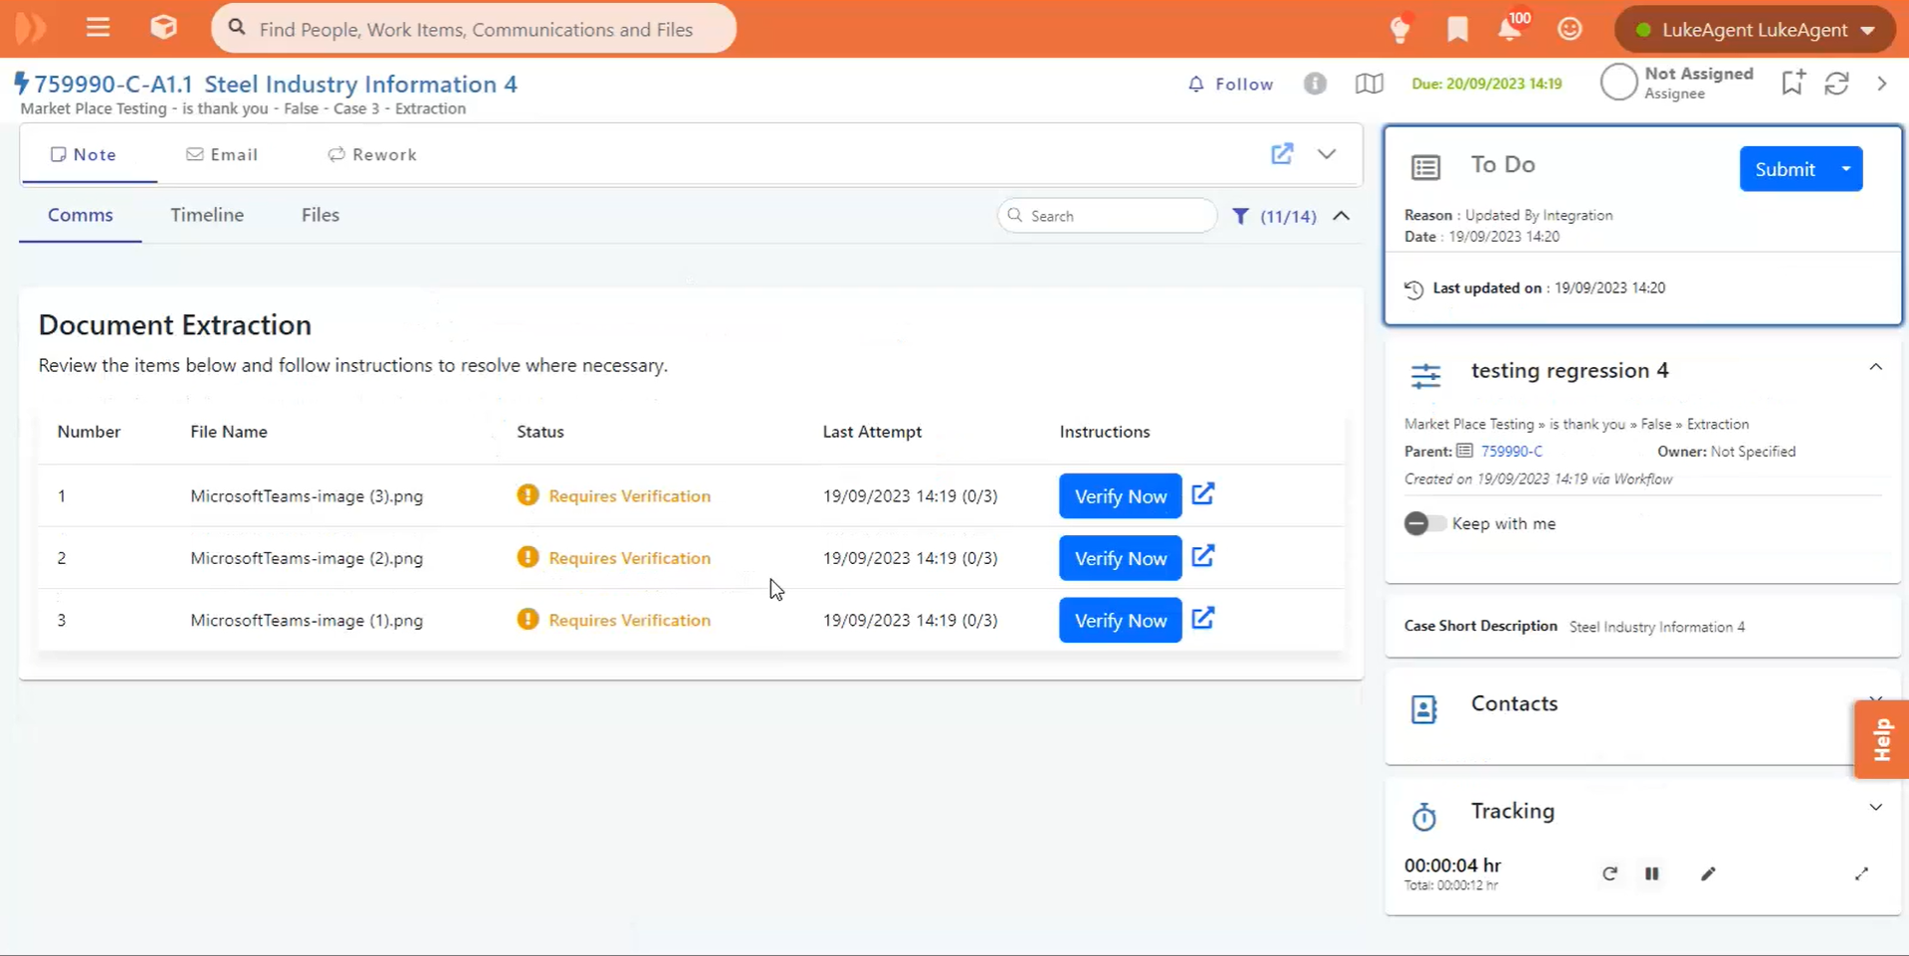This screenshot has height=956, width=1909.
Task: Click the comms filter funnel icon
Action: pyautogui.click(x=1240, y=216)
